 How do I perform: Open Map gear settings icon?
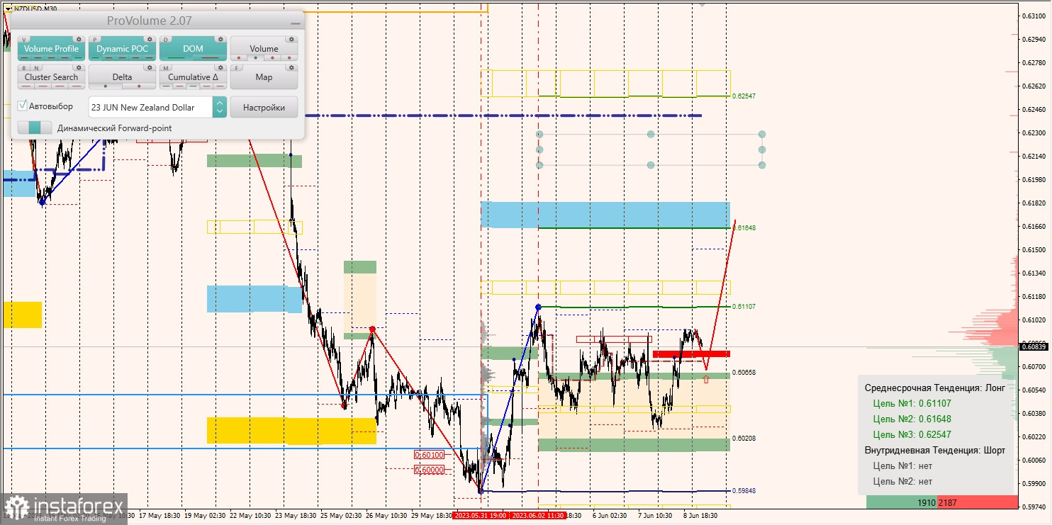[291, 67]
